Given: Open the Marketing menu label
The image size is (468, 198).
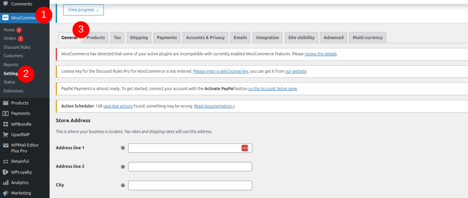Looking at the screenshot, I should 21,193.
